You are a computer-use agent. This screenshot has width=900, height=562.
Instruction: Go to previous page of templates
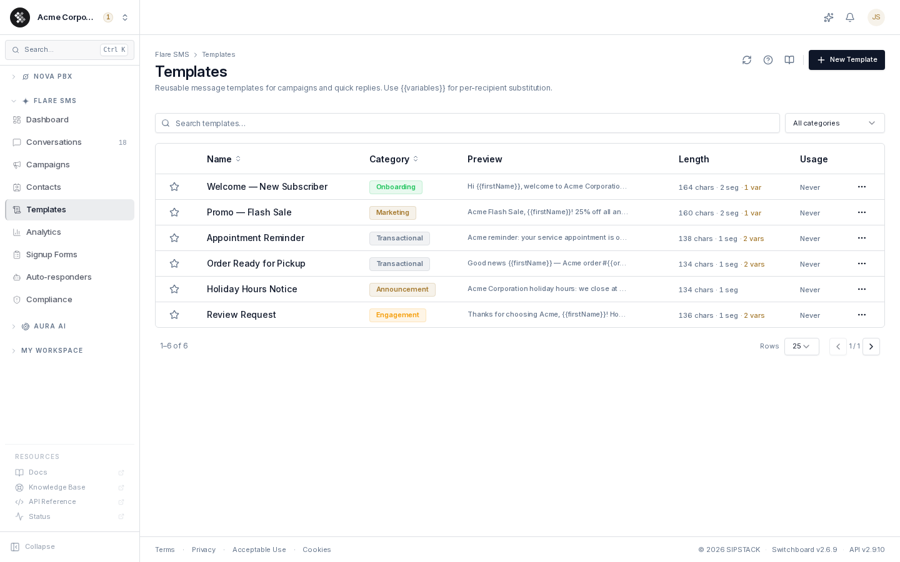838,347
